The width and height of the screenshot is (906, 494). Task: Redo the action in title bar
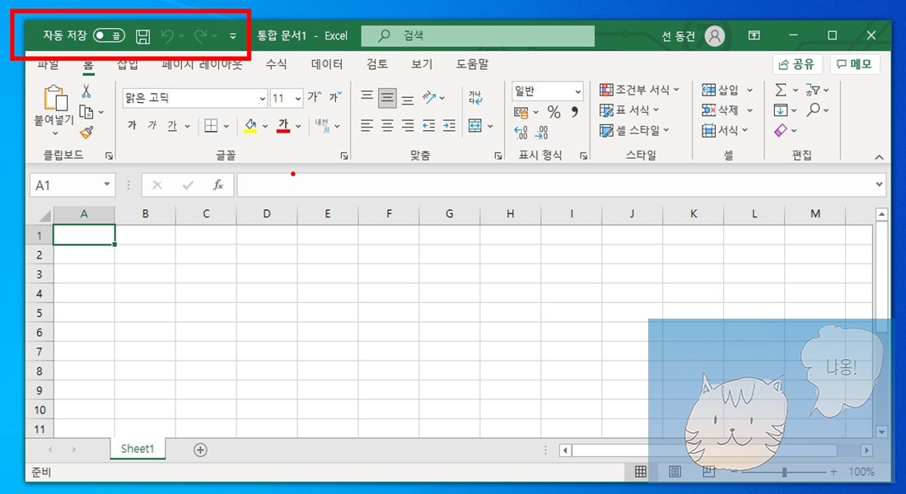tap(200, 36)
